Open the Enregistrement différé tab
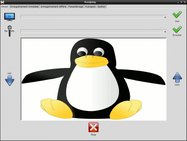187x141 pixels. click(x=53, y=6)
